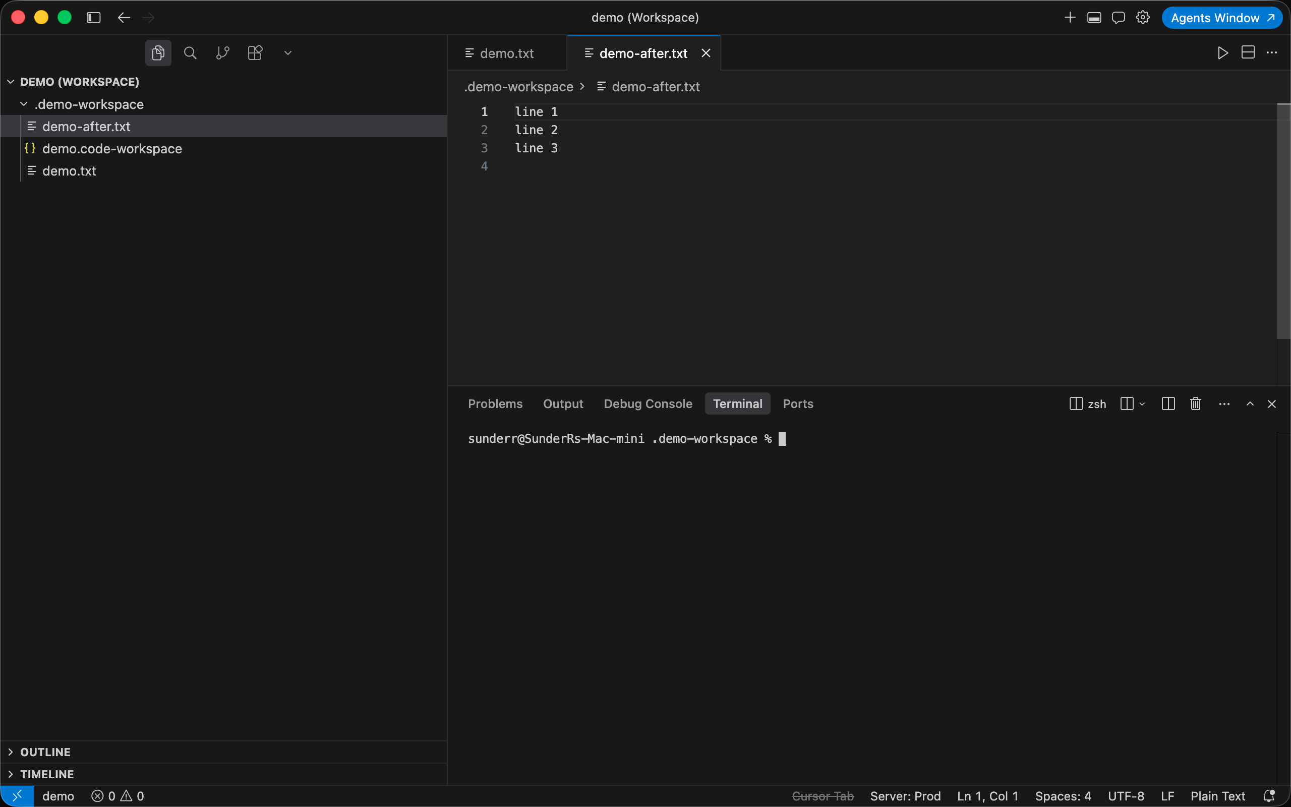Screen dimensions: 1291x807
Task: Place cursor on 'line 3' text
Action: pos(536,148)
